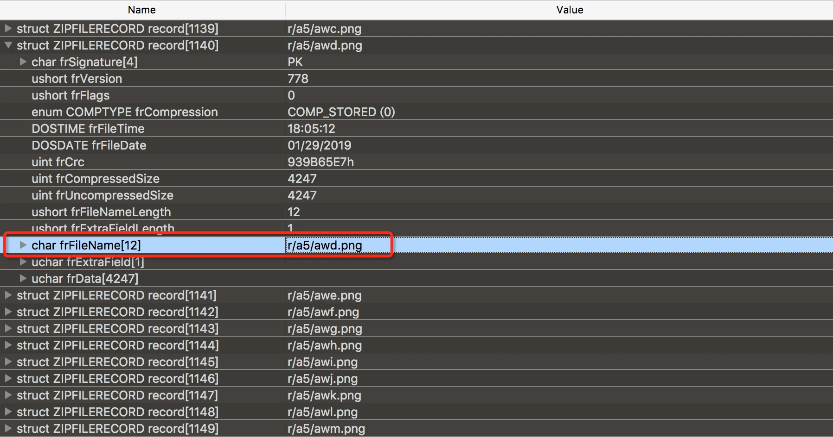This screenshot has height=437, width=833.
Task: Click the value r/a5/awg.png
Action: pos(325,329)
